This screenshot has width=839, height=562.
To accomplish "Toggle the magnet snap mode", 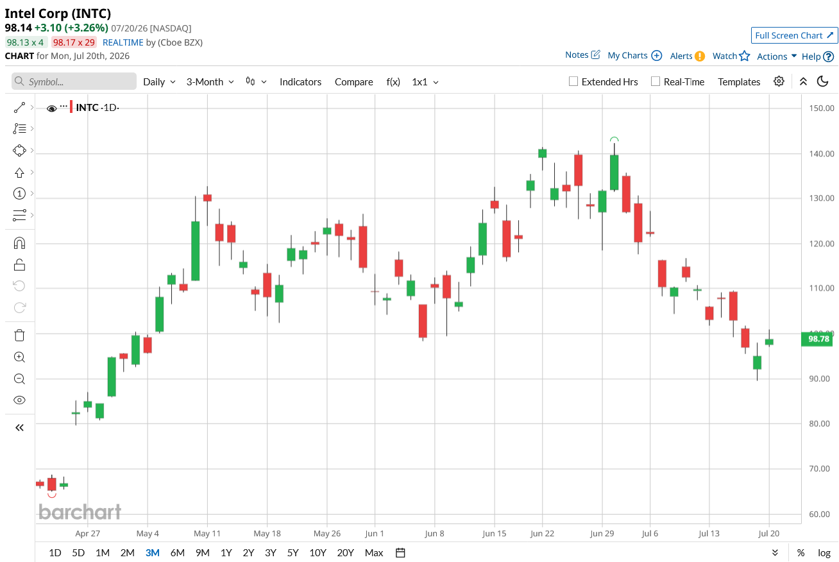I will (19, 243).
